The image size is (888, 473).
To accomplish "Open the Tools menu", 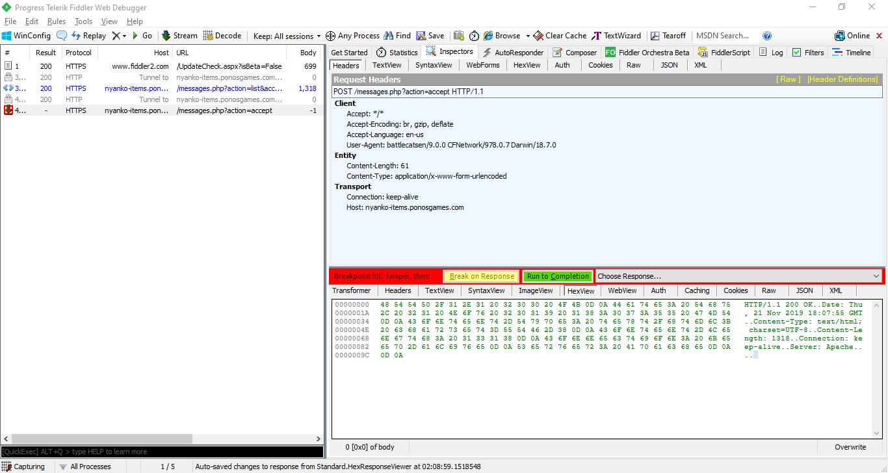I will click(x=83, y=21).
